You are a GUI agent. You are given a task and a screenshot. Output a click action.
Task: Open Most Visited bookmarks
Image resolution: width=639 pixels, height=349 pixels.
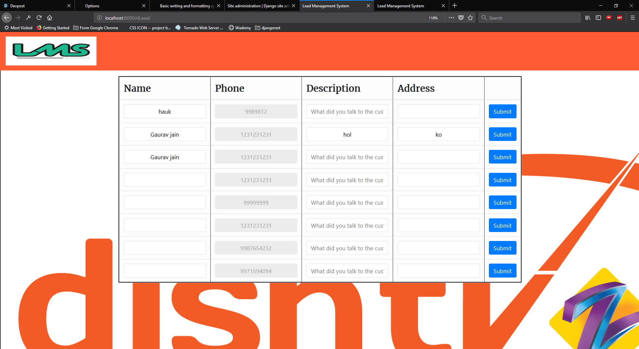point(18,28)
